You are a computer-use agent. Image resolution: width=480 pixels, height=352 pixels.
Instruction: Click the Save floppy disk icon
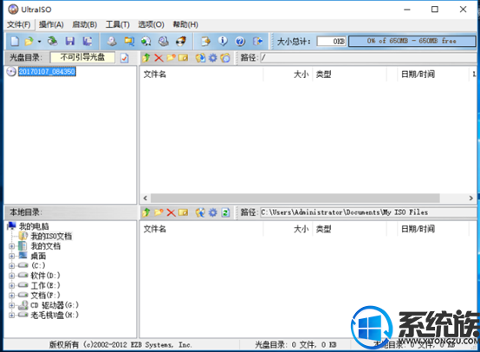pyautogui.click(x=70, y=41)
